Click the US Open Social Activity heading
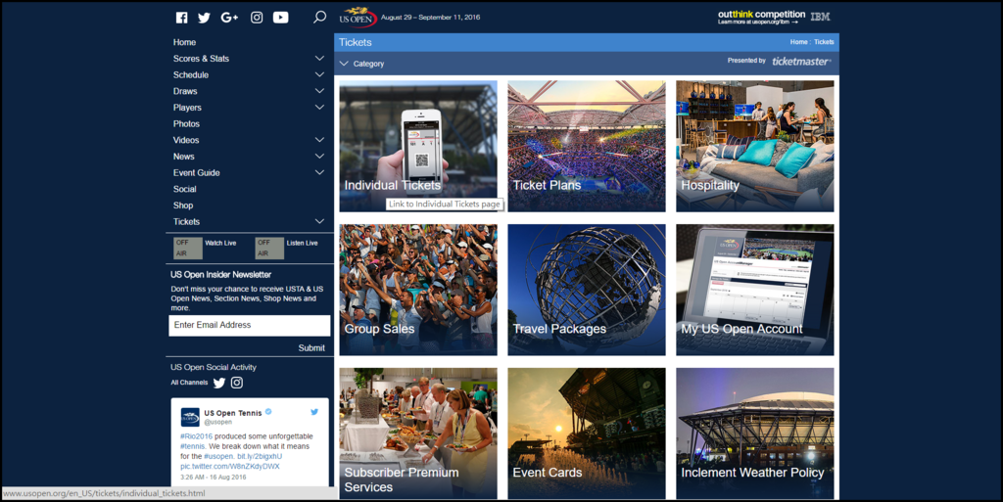The image size is (1003, 502). (x=213, y=367)
